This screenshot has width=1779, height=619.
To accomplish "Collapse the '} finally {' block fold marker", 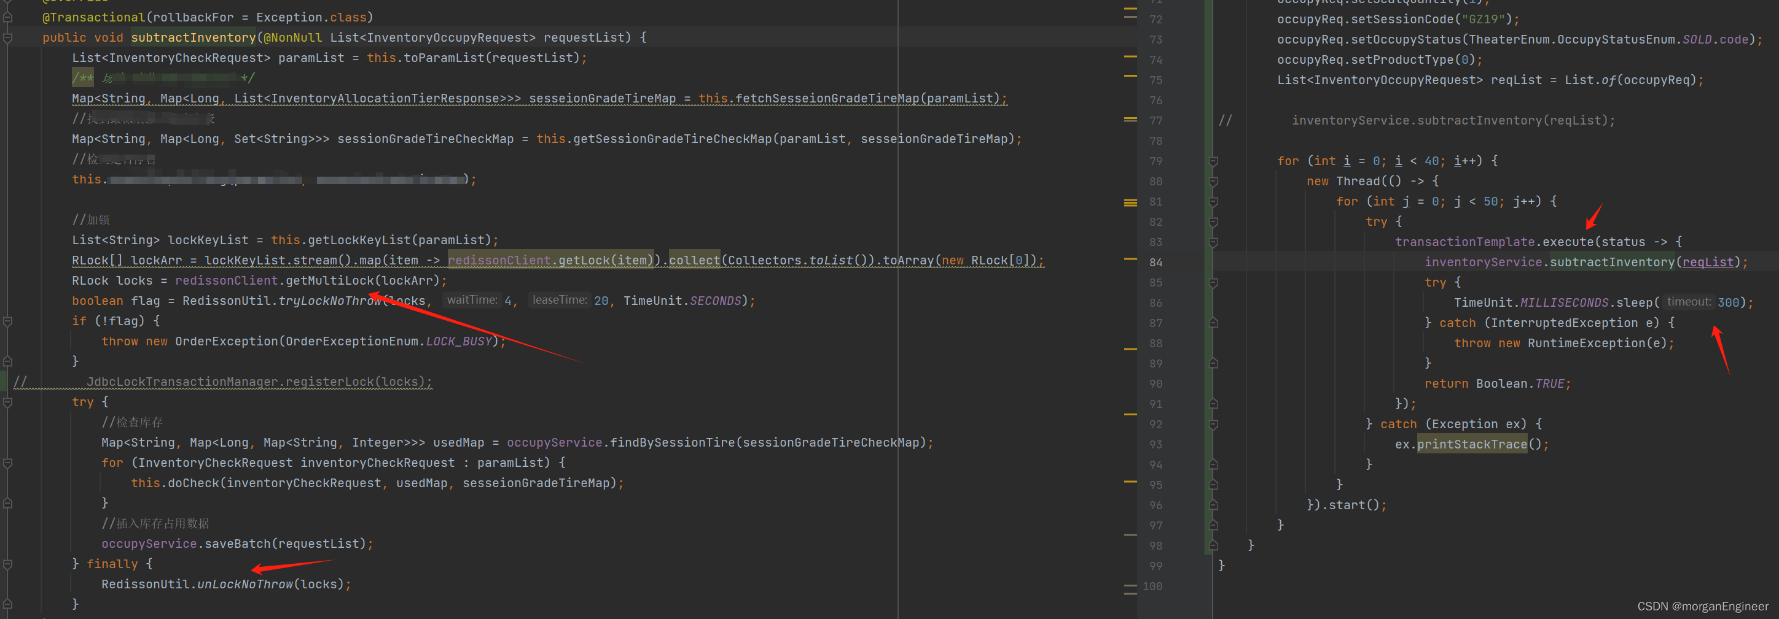I will (7, 564).
